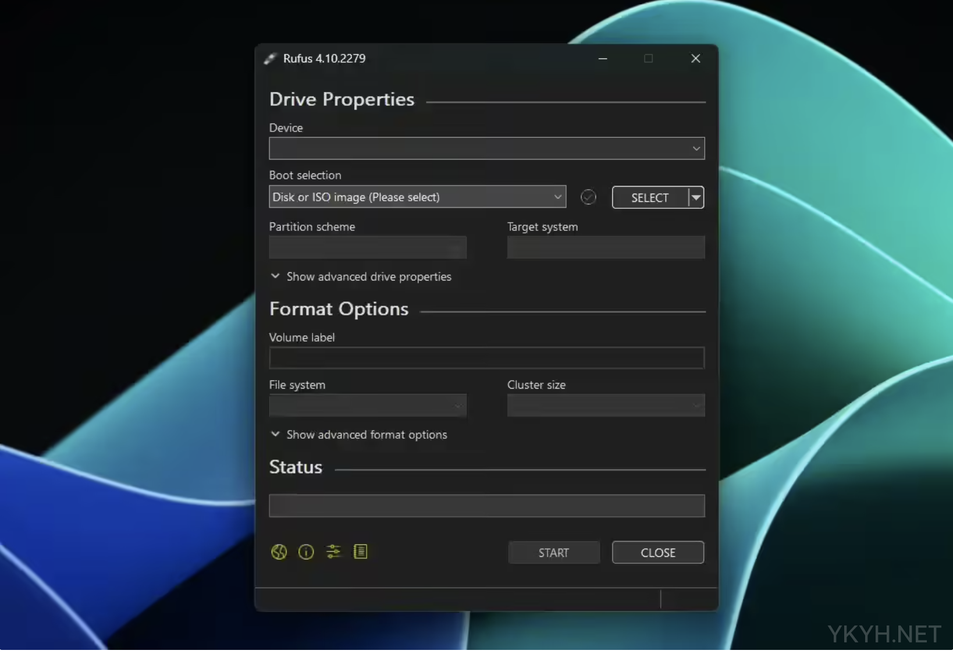Click the Partition scheme field

pyautogui.click(x=368, y=247)
